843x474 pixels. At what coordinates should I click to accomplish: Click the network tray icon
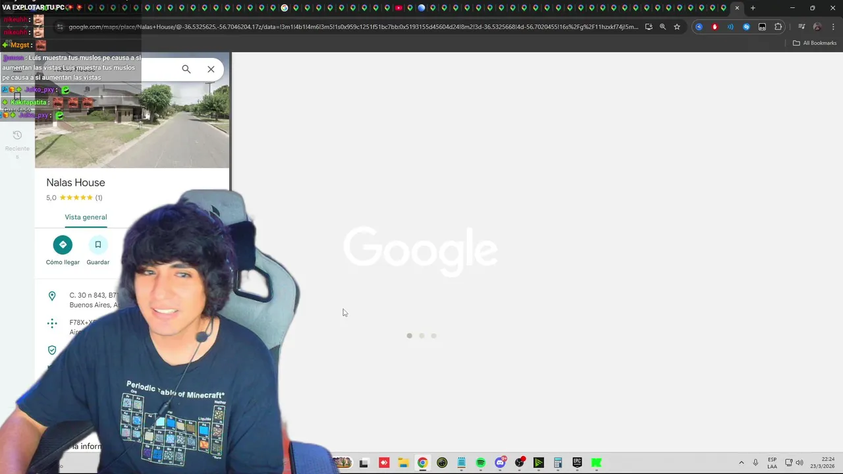(788, 463)
